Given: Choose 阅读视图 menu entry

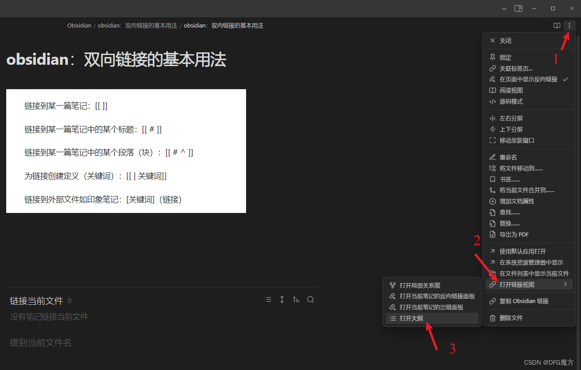Looking at the screenshot, I should pos(529,91).
